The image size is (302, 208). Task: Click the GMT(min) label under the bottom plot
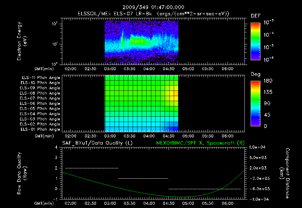click(x=44, y=203)
